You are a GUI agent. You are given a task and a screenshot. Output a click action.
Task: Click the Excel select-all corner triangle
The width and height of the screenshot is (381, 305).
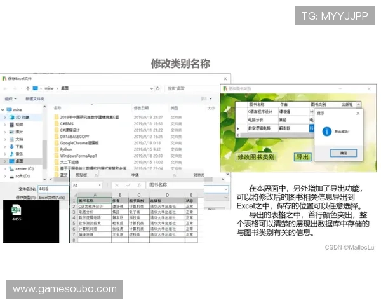pos(76,195)
